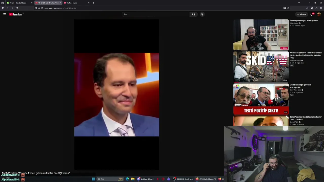Screen dimensions: 324x182
Task: Start voice search with the microphone icon
Action: pyautogui.click(x=202, y=14)
